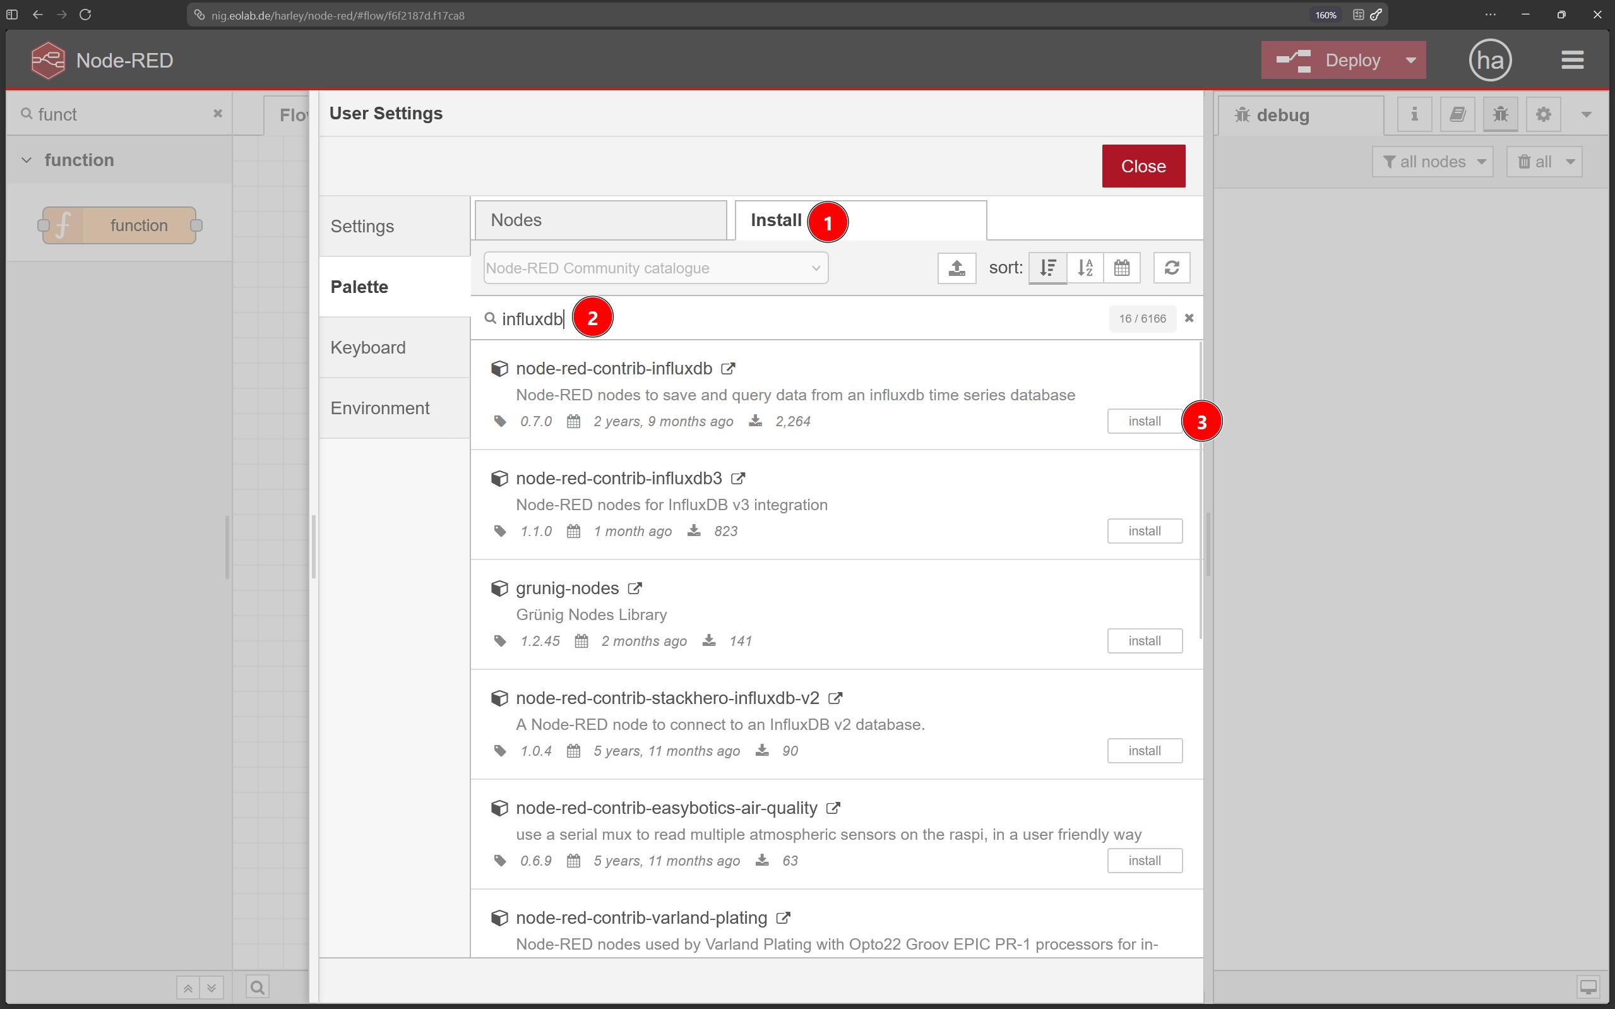Open easybotics-air-quality external link icon
Viewport: 1615px width, 1009px height.
(x=833, y=808)
